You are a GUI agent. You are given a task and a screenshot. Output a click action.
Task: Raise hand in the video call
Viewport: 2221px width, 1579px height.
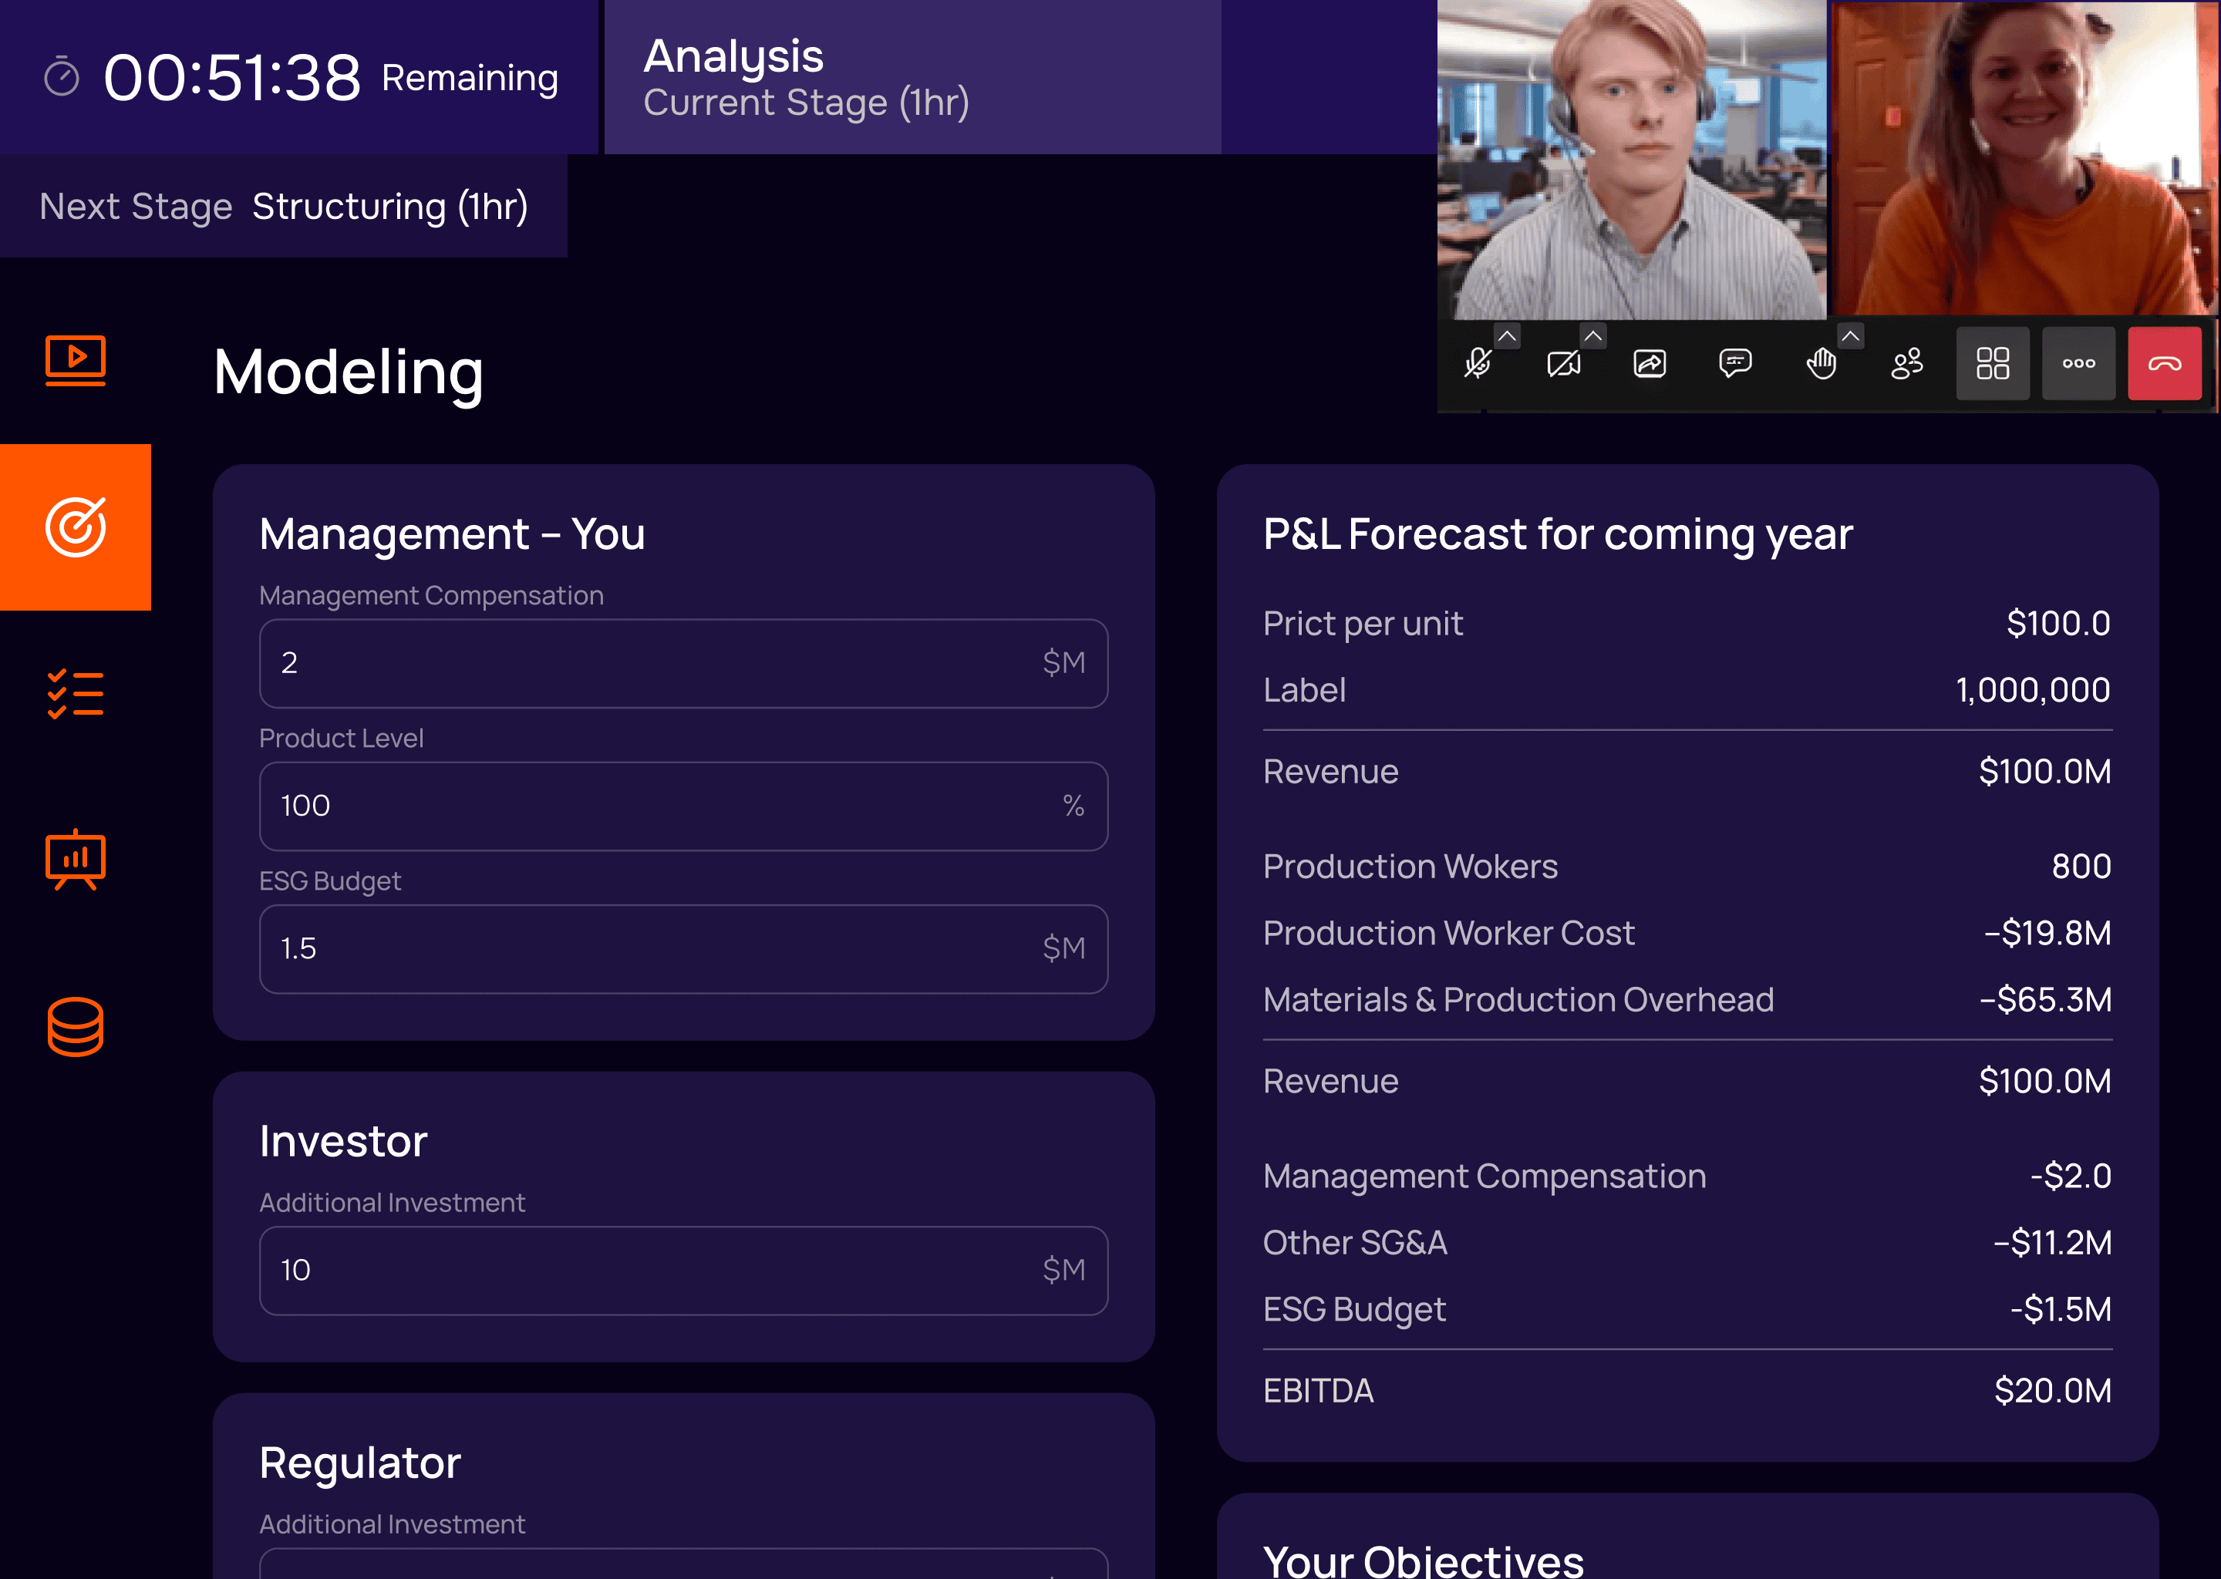(1822, 364)
